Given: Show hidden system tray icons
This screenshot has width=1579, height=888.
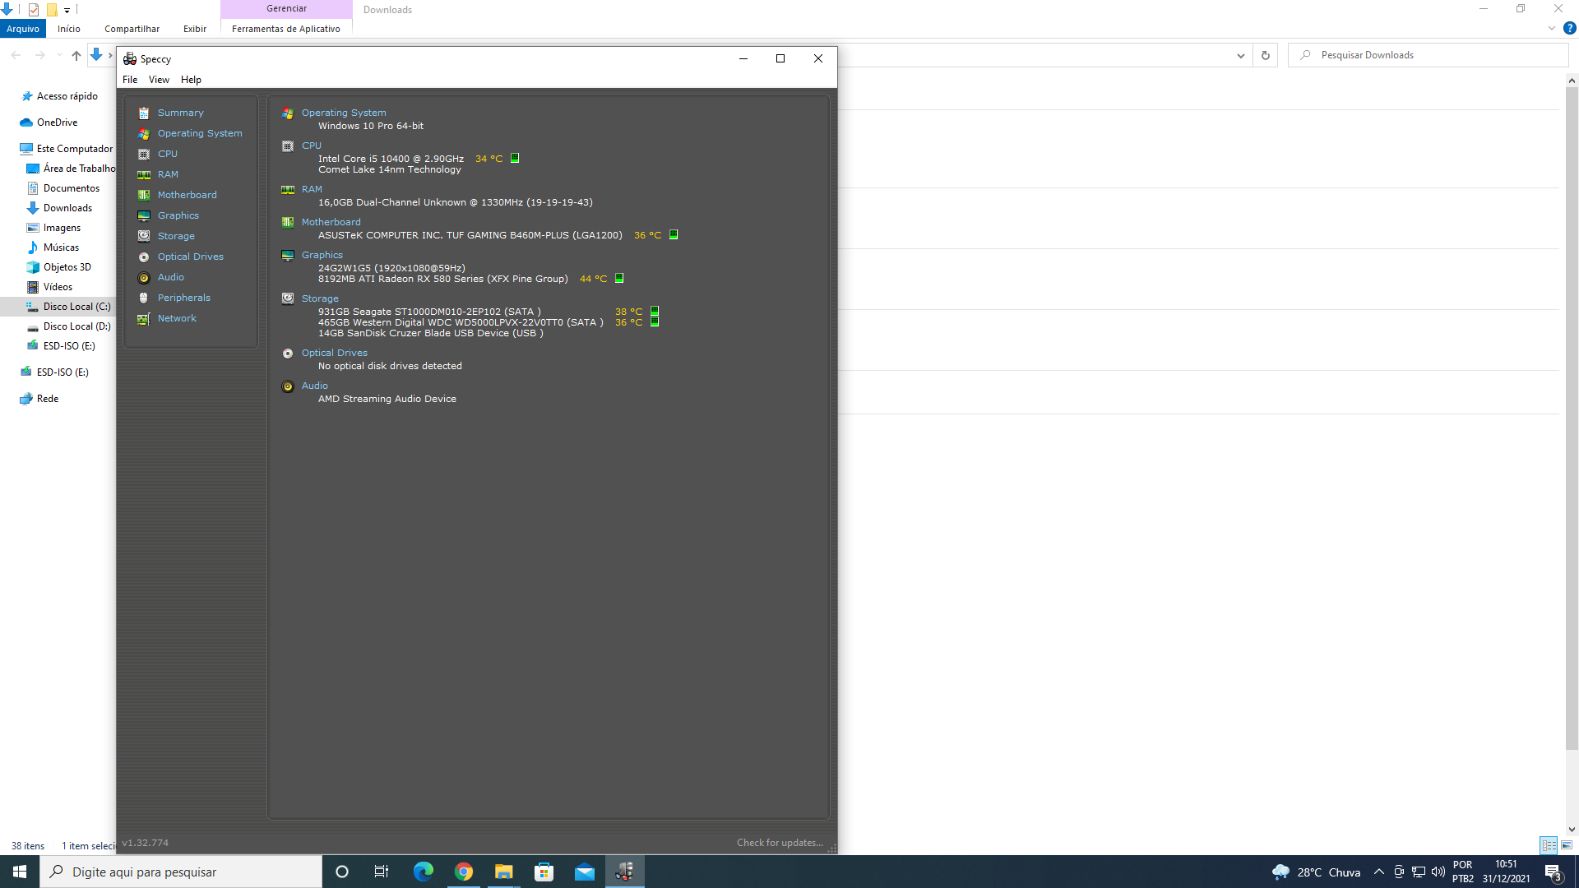Looking at the screenshot, I should pos(1379,872).
